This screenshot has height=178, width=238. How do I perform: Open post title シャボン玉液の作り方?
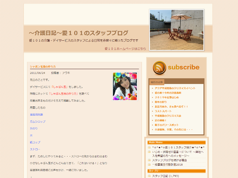pyautogui.click(x=43, y=66)
